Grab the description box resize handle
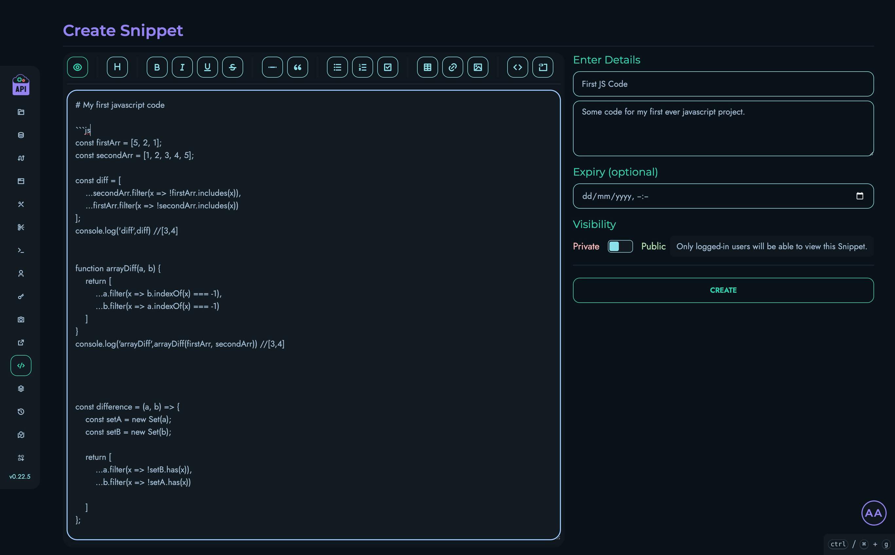This screenshot has height=555, width=895. [x=871, y=154]
